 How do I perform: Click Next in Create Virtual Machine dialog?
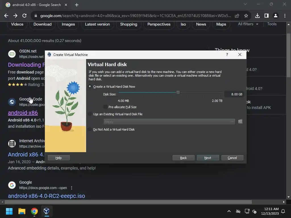coord(208,158)
